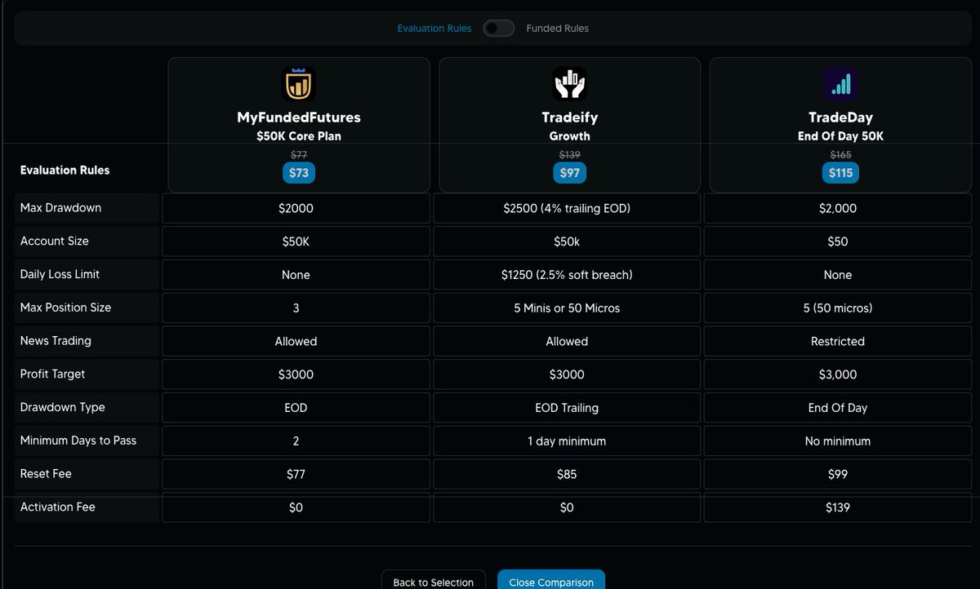Click the $50K Core Plan subtitle
The height and width of the screenshot is (589, 980).
299,136
